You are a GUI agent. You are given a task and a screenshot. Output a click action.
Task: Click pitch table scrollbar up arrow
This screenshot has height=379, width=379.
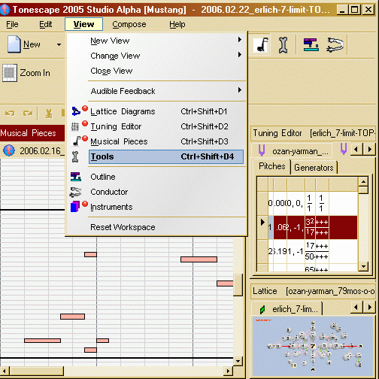tap(363, 181)
